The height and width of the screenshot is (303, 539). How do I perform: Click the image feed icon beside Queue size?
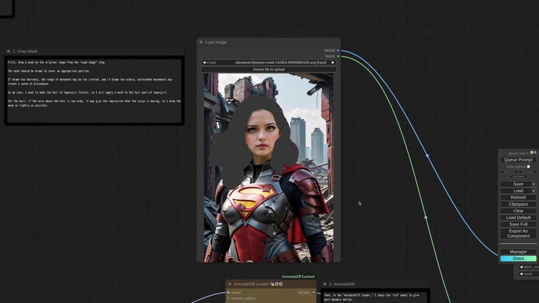point(532,152)
